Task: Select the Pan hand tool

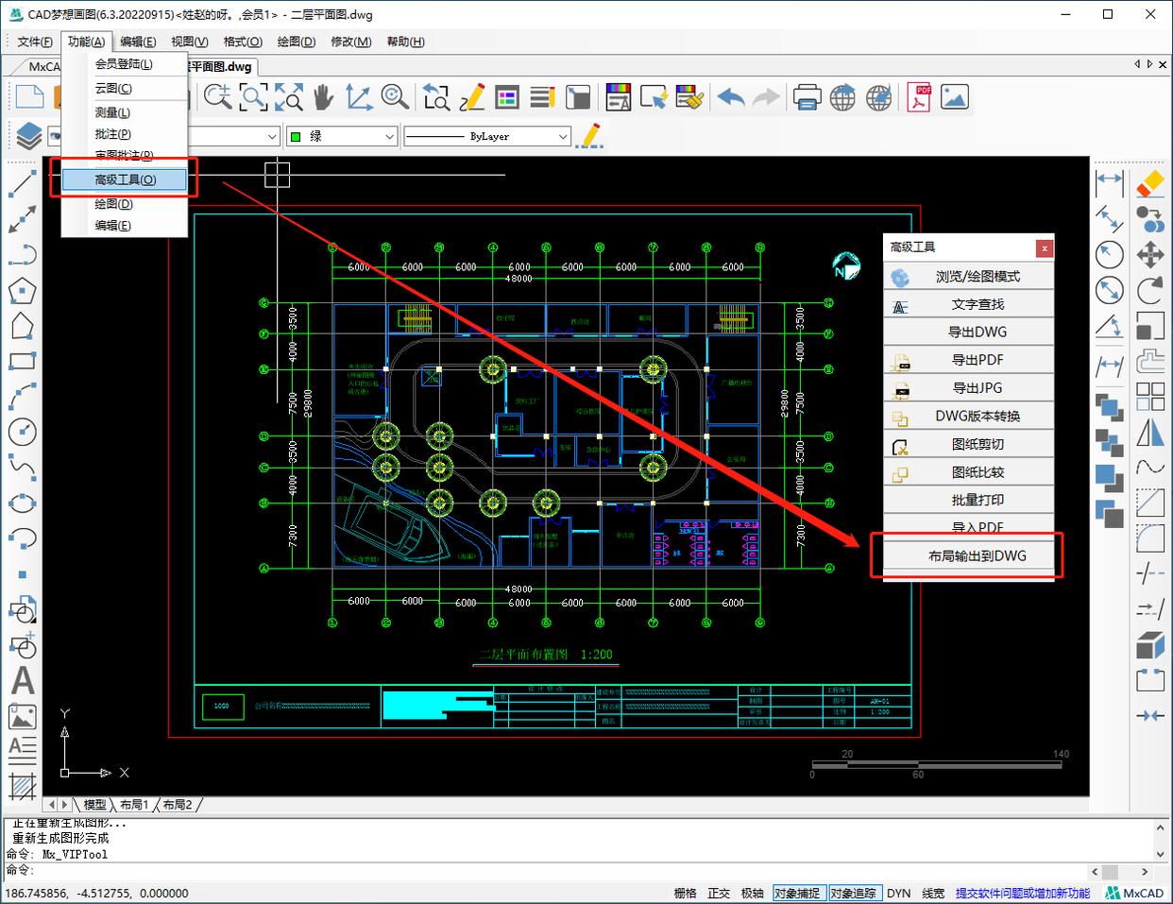Action: [x=323, y=97]
